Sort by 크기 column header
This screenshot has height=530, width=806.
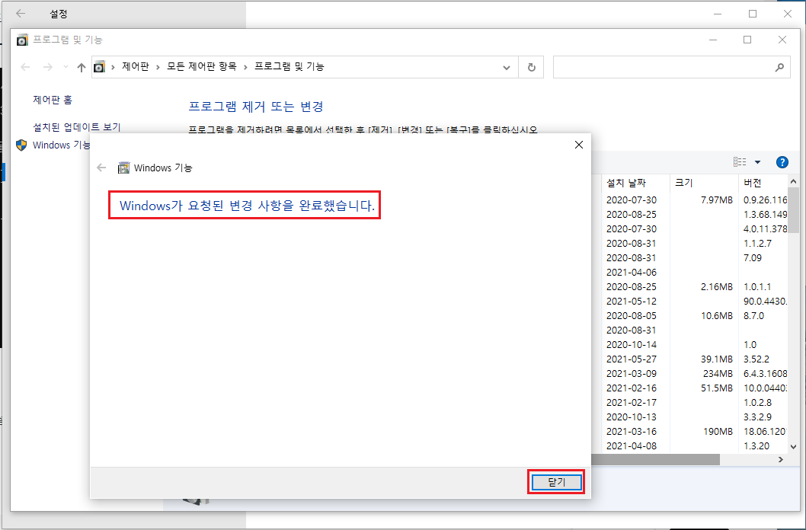point(704,183)
